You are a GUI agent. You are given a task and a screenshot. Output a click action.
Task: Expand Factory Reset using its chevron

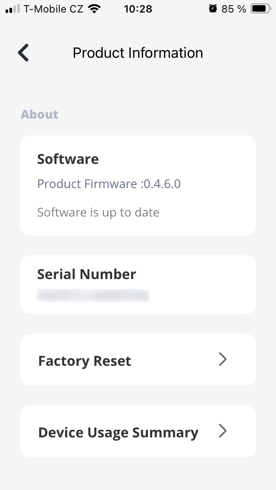pyautogui.click(x=223, y=359)
